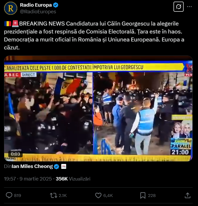Play the embedded protest news video
Viewport: 198px width, 206px height.
pos(98,108)
